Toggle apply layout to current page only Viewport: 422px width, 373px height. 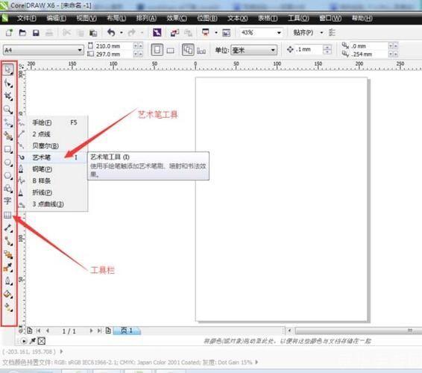pos(201,51)
